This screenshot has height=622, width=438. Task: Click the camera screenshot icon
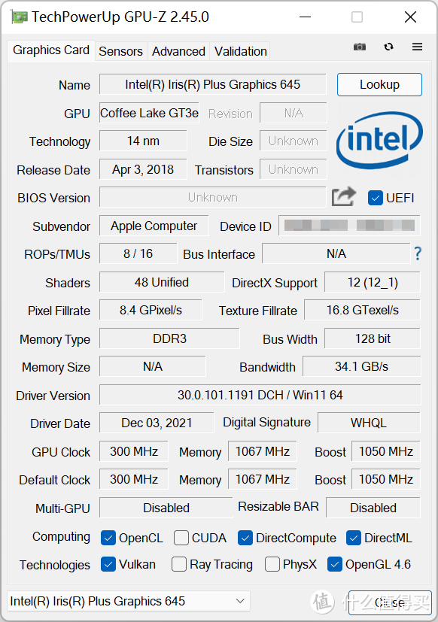[x=359, y=47]
